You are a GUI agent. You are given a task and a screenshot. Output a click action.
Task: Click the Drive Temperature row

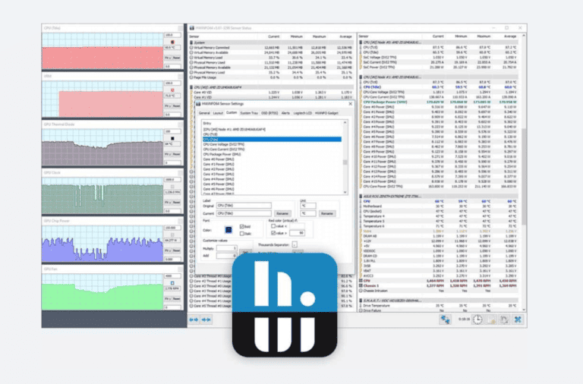click(x=439, y=306)
